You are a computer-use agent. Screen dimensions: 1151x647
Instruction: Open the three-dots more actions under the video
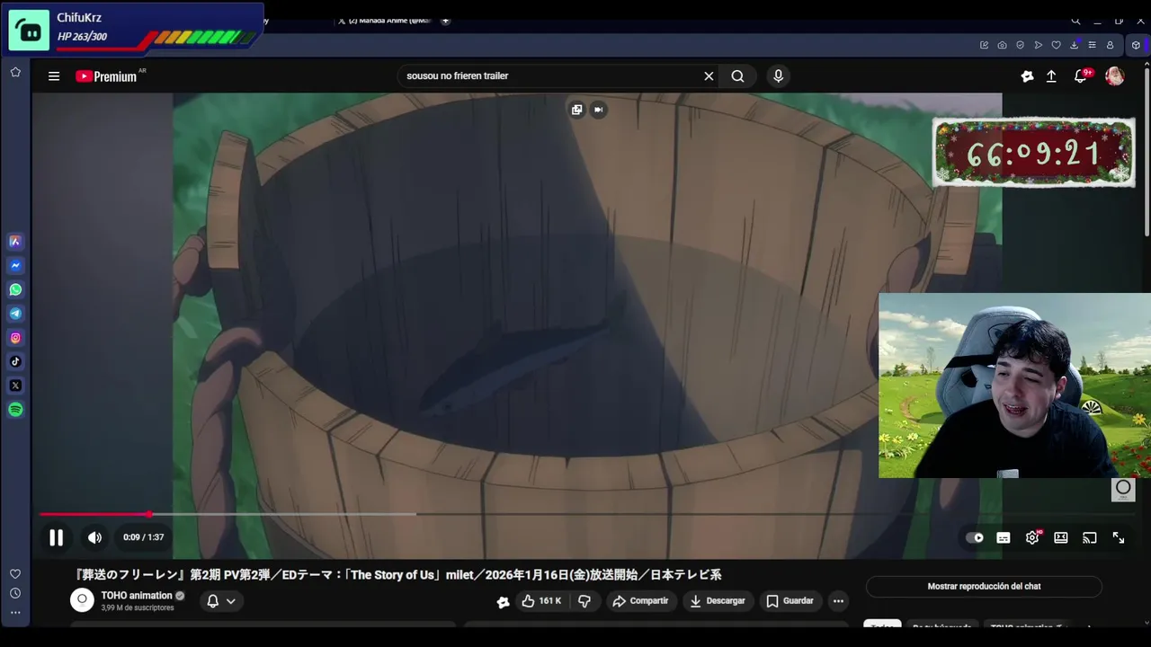(x=838, y=601)
